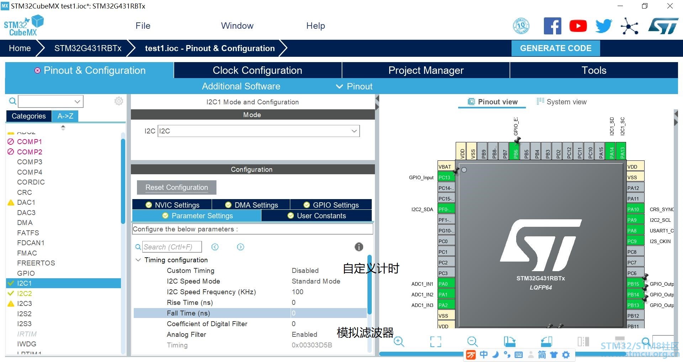
Task: Click the STM32CubeMX logo
Action: 23,26
